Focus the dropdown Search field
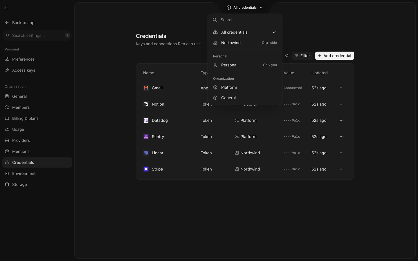The width and height of the screenshot is (418, 261). pyautogui.click(x=245, y=20)
